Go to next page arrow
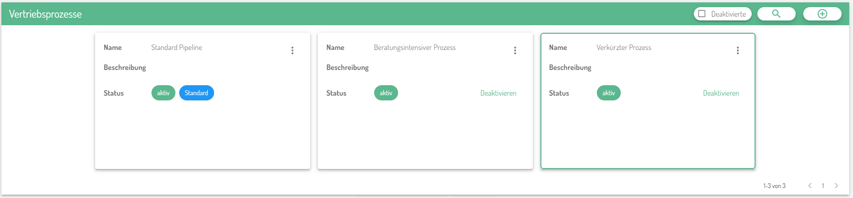Image resolution: width=853 pixels, height=198 pixels. (x=836, y=186)
